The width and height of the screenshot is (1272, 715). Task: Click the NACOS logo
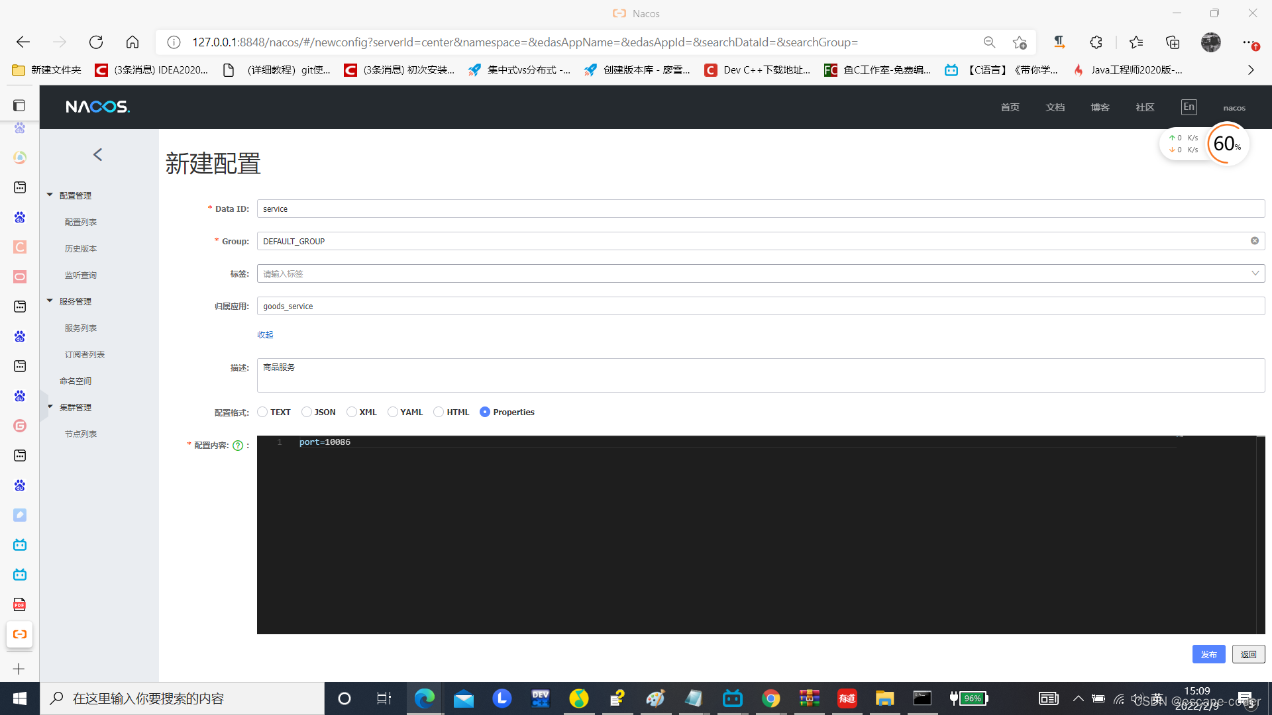tap(97, 107)
